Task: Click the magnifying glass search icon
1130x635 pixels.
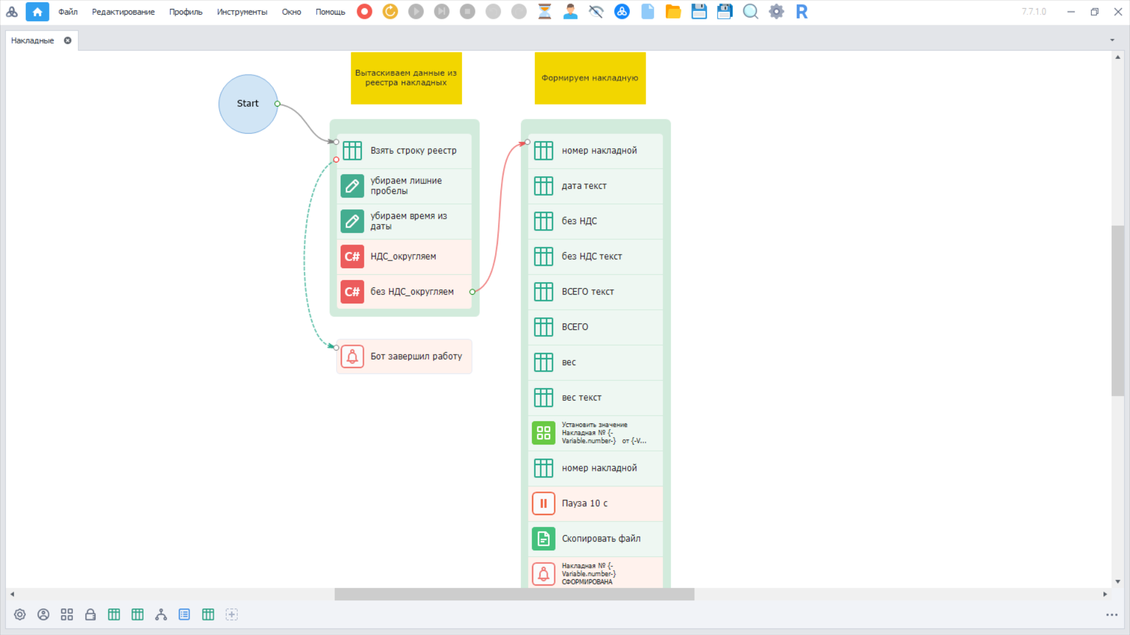Action: (x=750, y=11)
